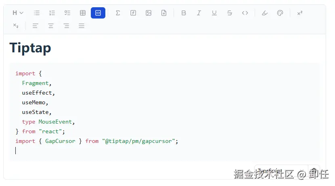Insert an inline function formula
This screenshot has height=186, width=335.
(x=133, y=13)
